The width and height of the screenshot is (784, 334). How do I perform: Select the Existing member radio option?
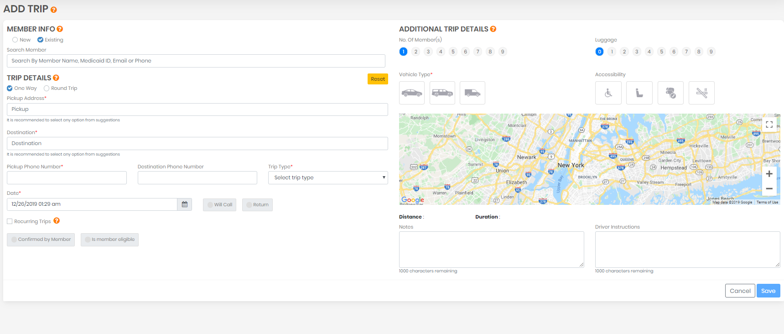click(40, 40)
